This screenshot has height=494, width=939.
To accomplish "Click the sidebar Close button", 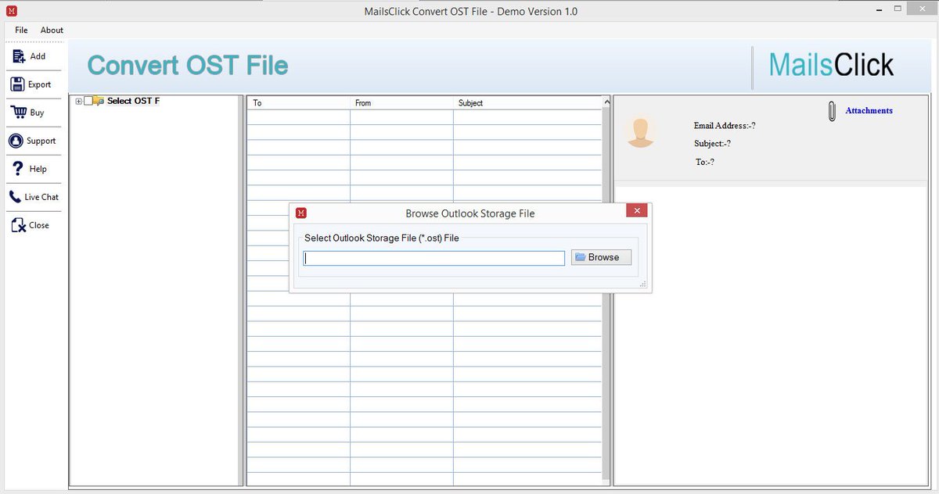I will [34, 225].
